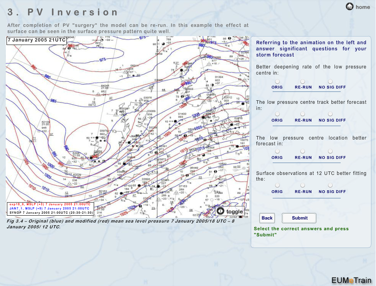The height and width of the screenshot is (286, 376).
Task: Click the 7 January 2005 21UTC date label
Action: coord(36,40)
